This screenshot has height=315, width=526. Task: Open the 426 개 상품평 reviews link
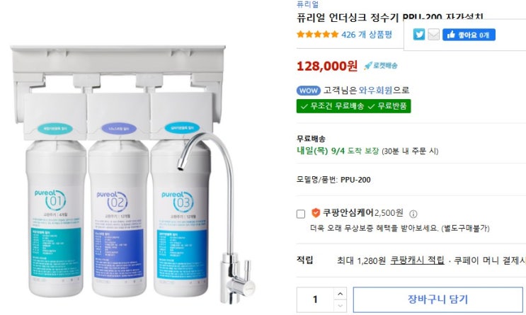click(367, 34)
